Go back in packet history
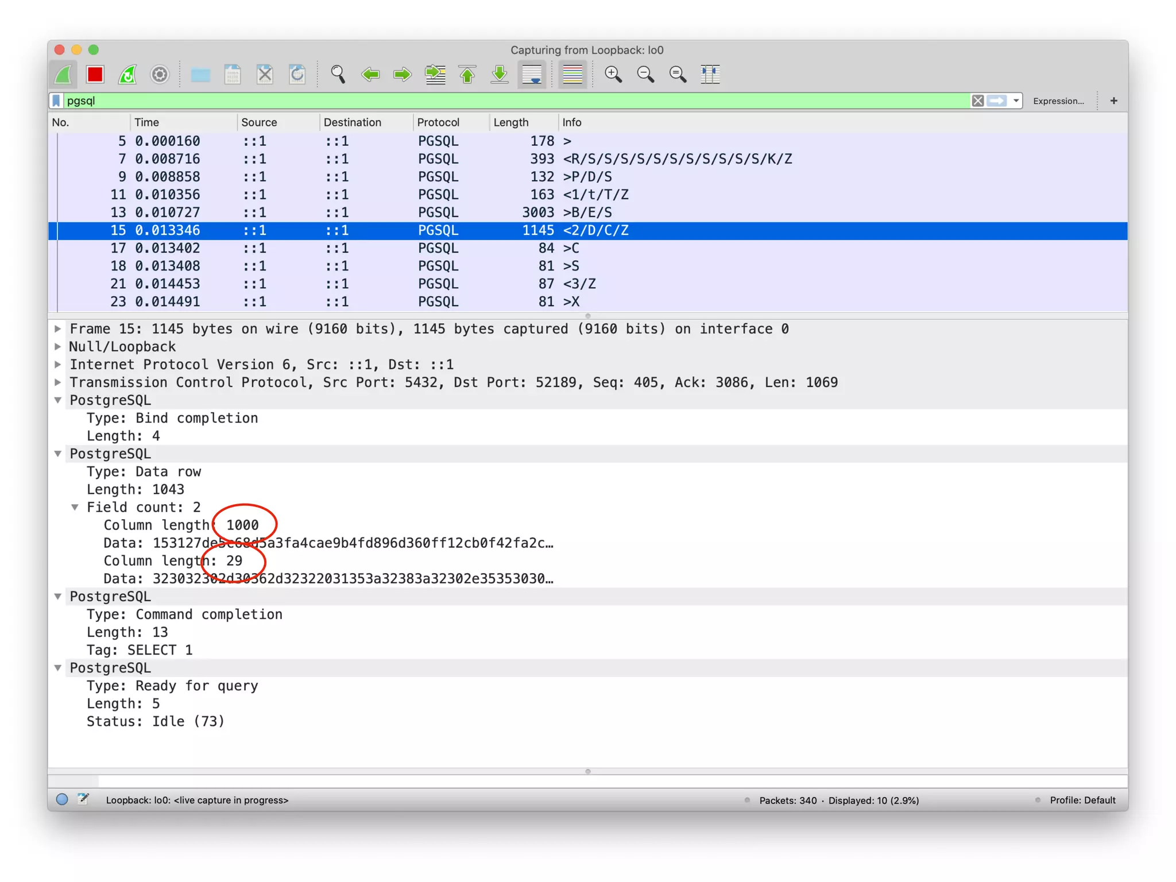Viewport: 1176px width, 882px height. coord(370,74)
